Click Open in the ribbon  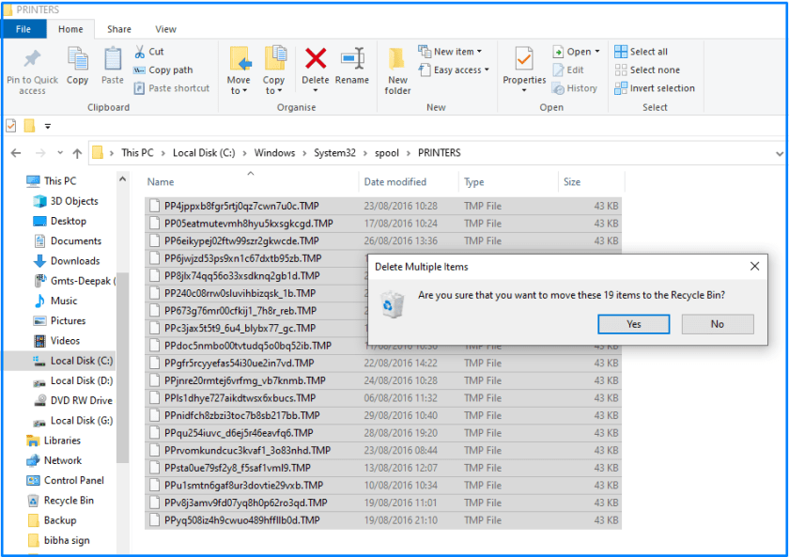click(x=576, y=52)
